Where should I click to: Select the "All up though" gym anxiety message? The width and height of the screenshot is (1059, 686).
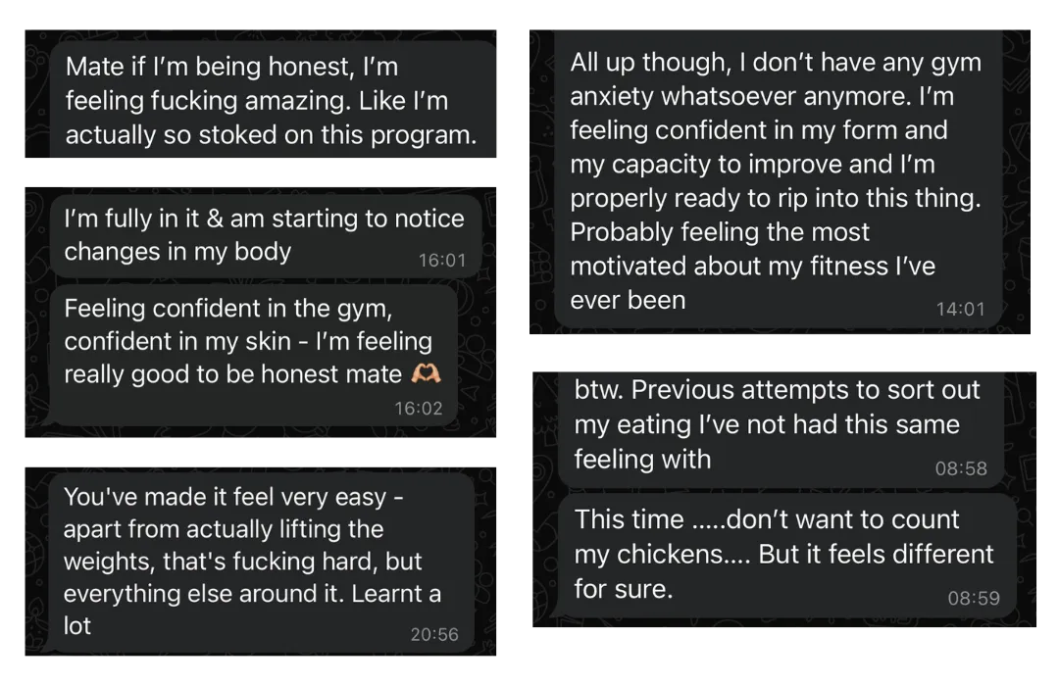pos(775,181)
